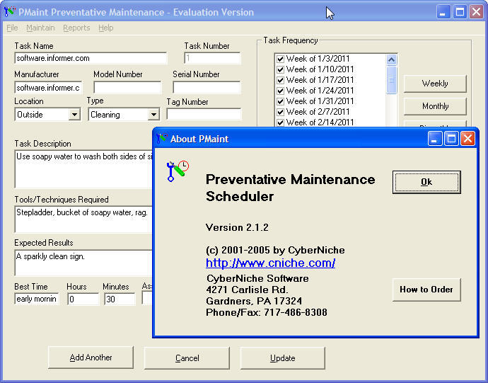
Task: Click 'Phone/Fax: 717-486-8308' text
Action: [x=267, y=312]
